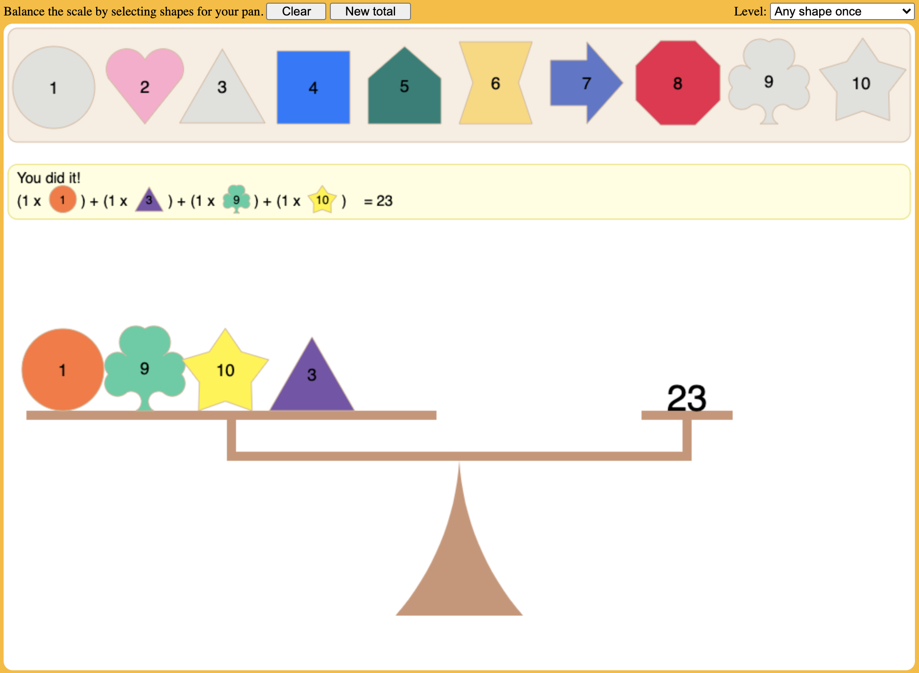
Task: Select the pink heart shape worth 2
Action: click(145, 87)
